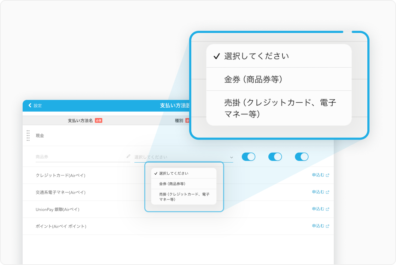Toggle the leftmost switch in 商品券 row

click(x=248, y=157)
